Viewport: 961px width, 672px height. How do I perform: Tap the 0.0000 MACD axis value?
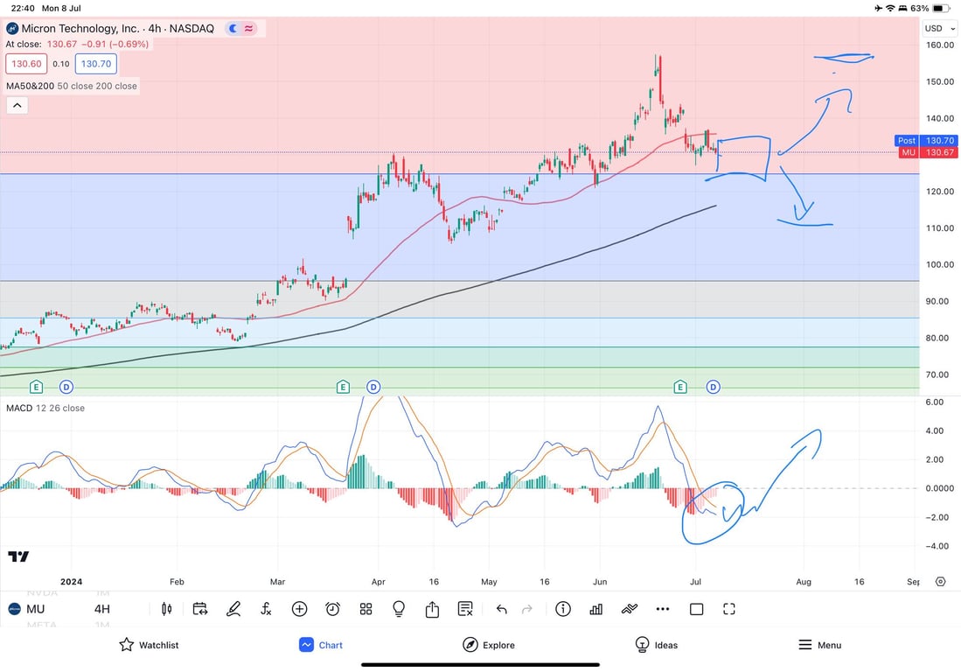pos(939,488)
